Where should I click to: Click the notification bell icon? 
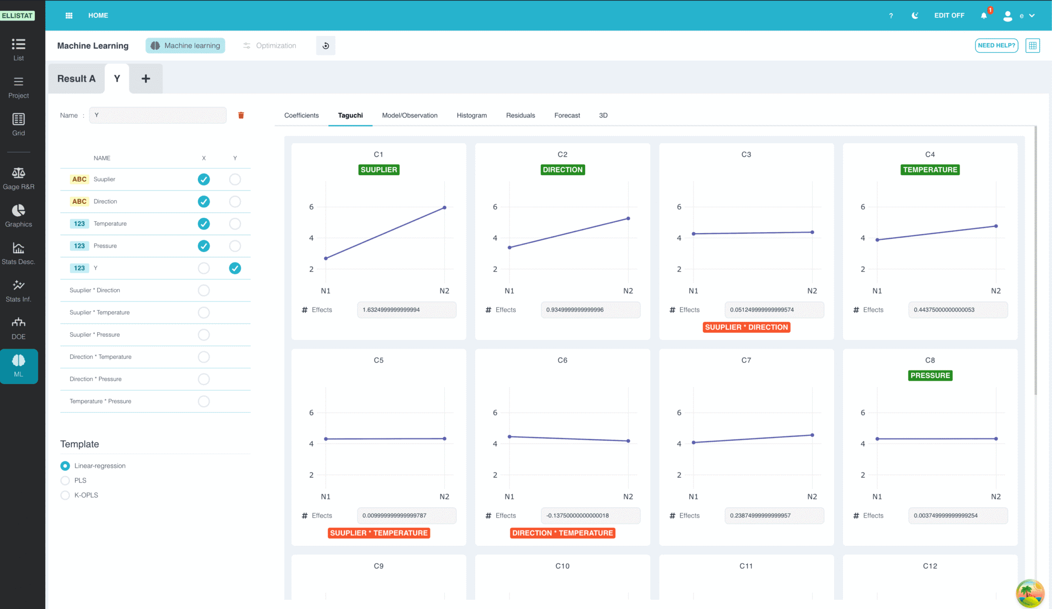point(984,15)
